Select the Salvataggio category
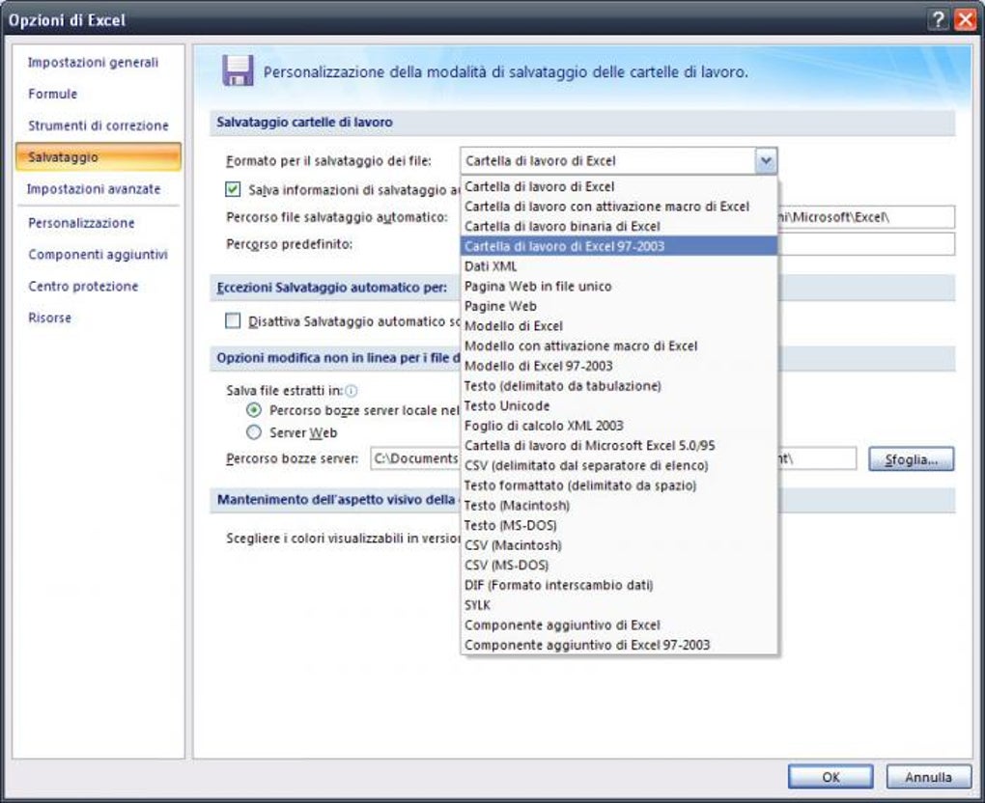This screenshot has width=985, height=803. (98, 157)
